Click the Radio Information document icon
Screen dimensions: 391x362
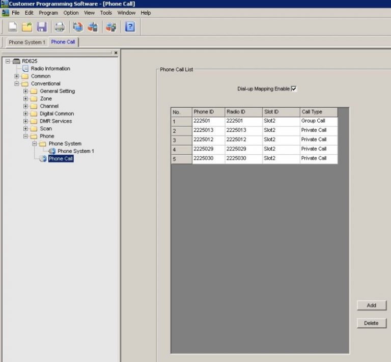pyautogui.click(x=25, y=68)
